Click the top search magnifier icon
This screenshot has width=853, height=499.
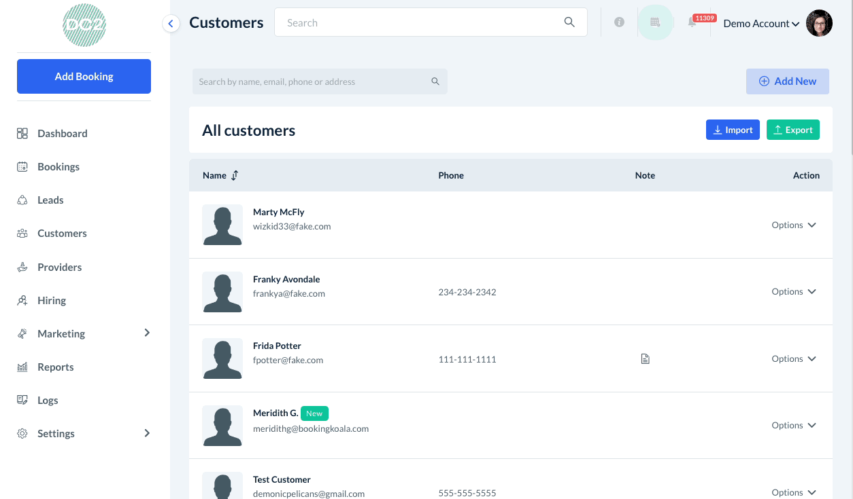coord(569,22)
